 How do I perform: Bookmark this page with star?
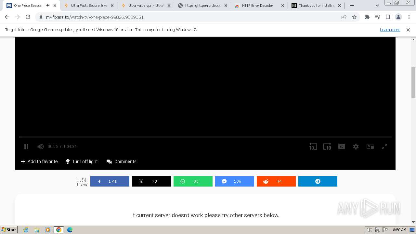click(354, 17)
